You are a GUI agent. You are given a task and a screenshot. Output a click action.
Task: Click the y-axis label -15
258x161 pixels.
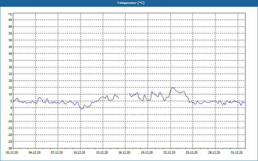[10, 128]
